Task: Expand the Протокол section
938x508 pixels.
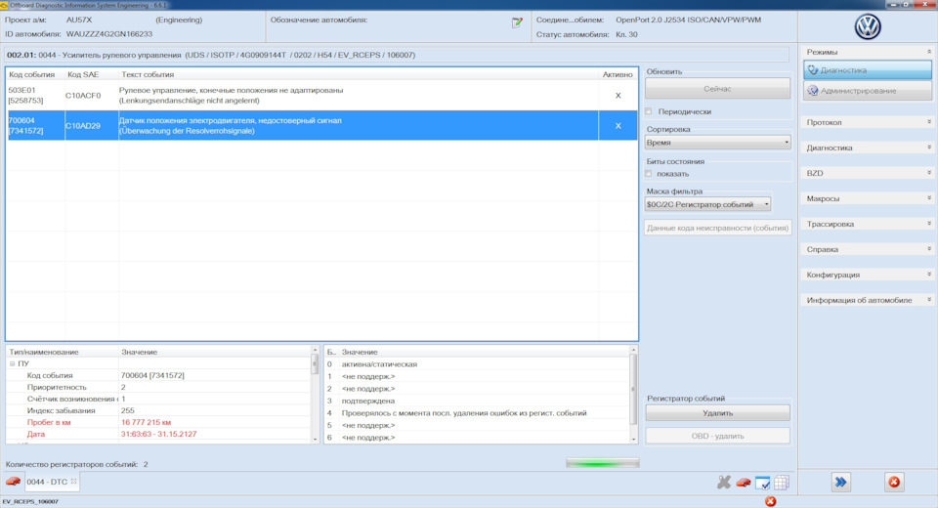Action: [867, 122]
